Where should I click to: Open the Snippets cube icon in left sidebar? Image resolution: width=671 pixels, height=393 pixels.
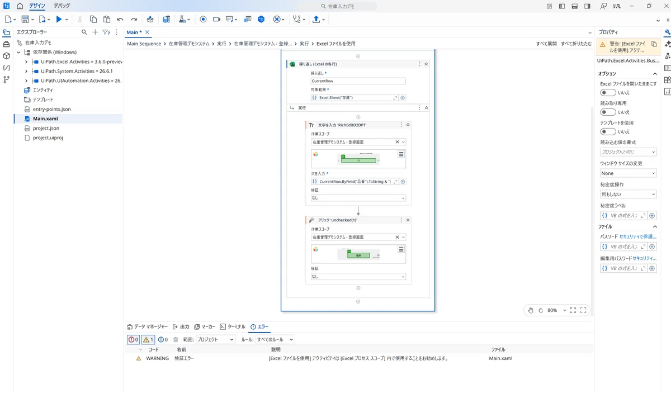click(x=6, y=56)
